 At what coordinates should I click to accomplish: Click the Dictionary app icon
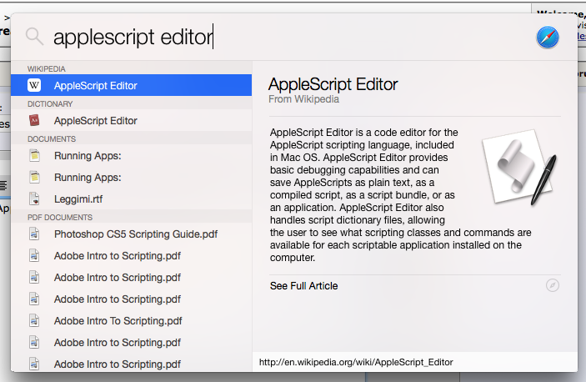(x=34, y=120)
